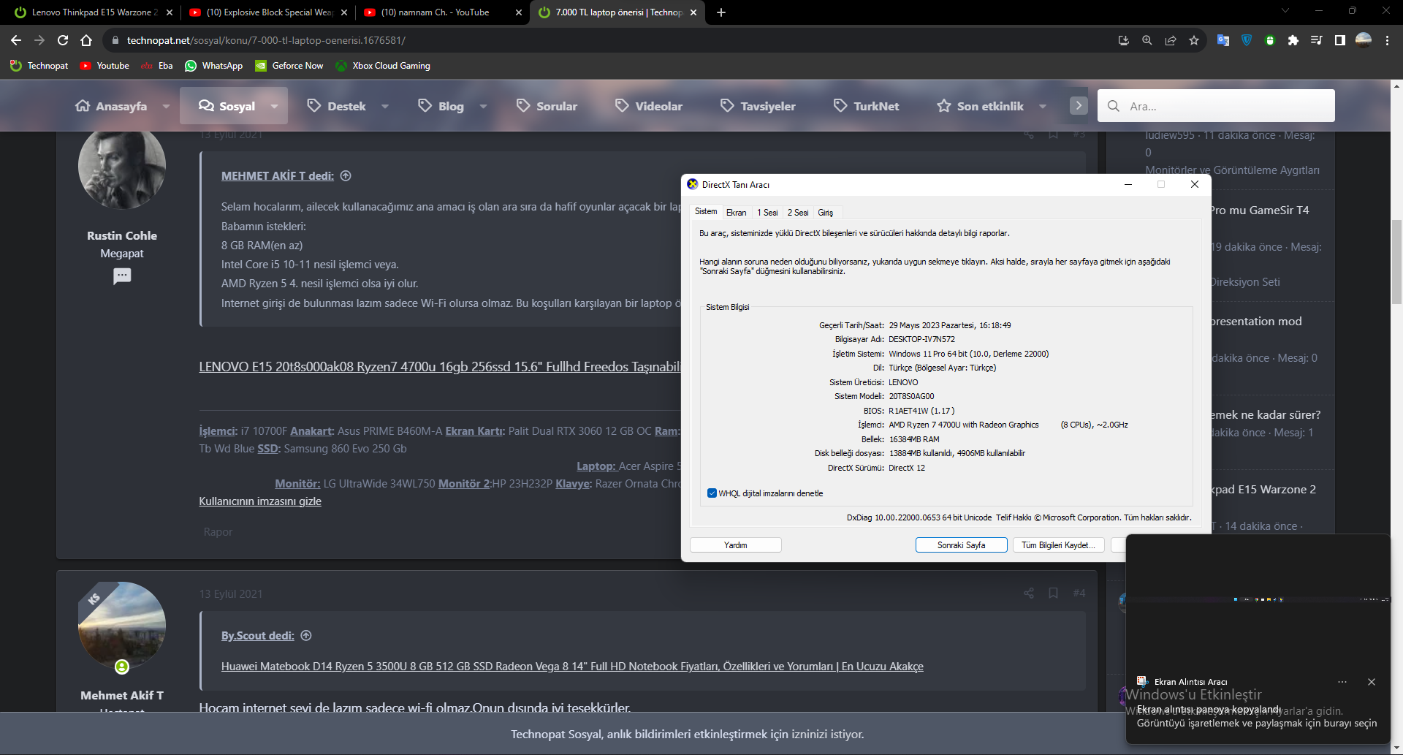Image resolution: width=1403 pixels, height=755 pixels.
Task: Open the TurkNet navigation item
Action: (867, 106)
